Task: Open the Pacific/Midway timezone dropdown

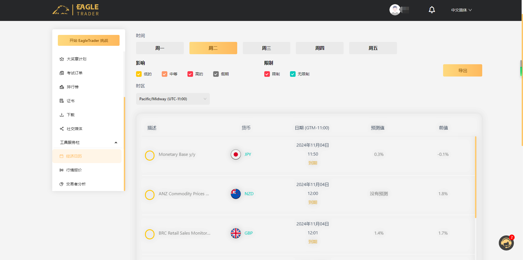Action: click(x=173, y=99)
